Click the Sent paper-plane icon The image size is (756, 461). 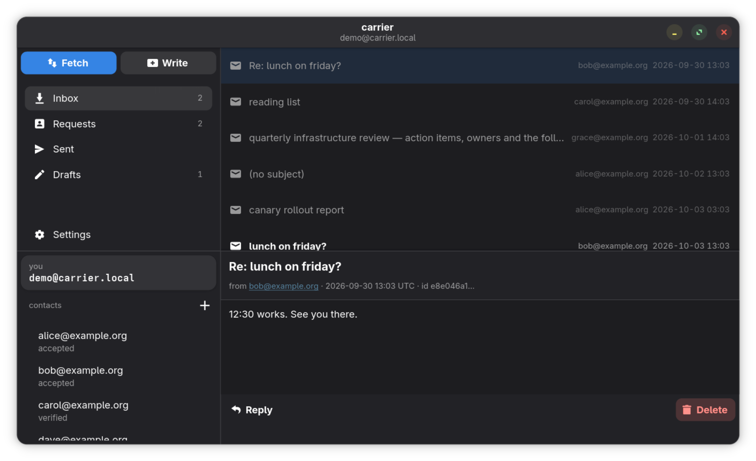pyautogui.click(x=39, y=149)
